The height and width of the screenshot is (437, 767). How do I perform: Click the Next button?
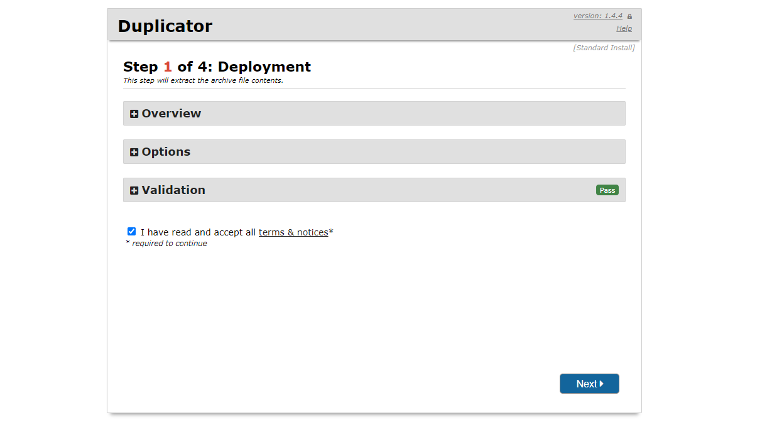click(x=589, y=384)
